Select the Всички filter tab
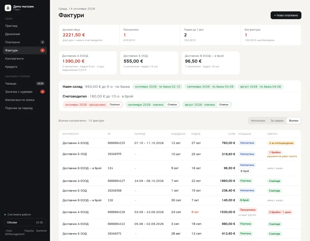310x241 pixels. pos(294,121)
